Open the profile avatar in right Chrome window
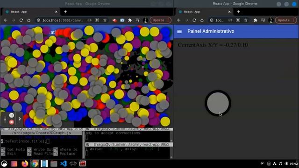 tap(271, 20)
